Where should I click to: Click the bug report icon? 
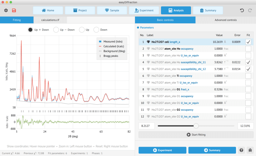(250, 150)
